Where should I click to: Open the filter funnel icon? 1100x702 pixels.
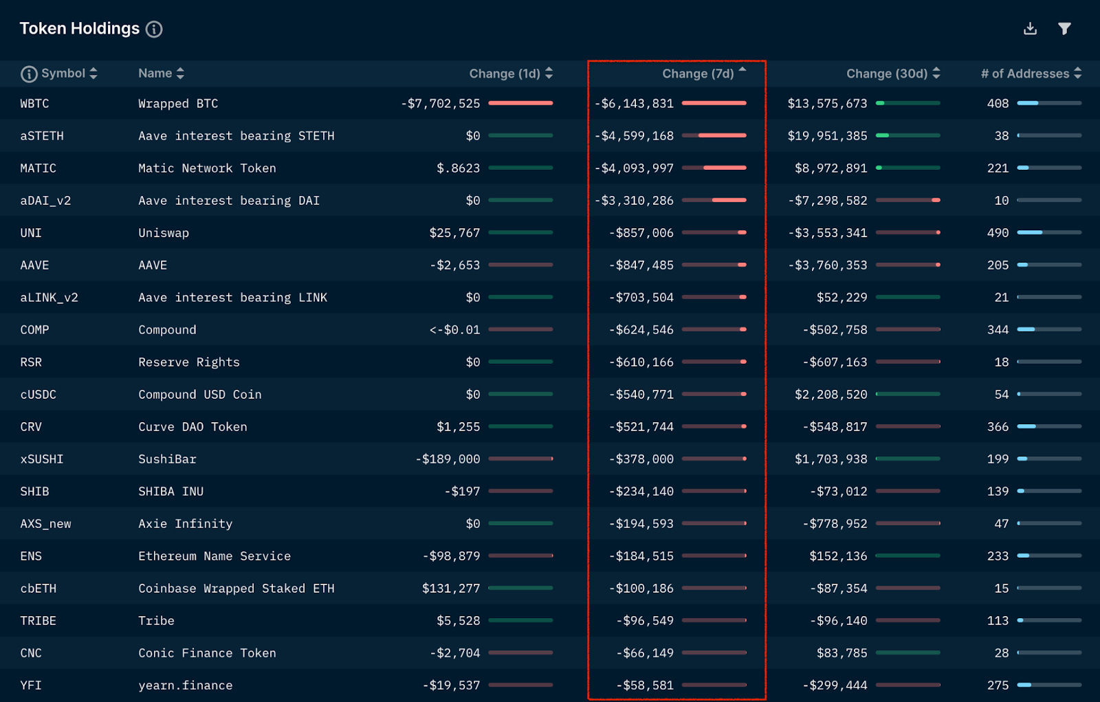pos(1064,28)
